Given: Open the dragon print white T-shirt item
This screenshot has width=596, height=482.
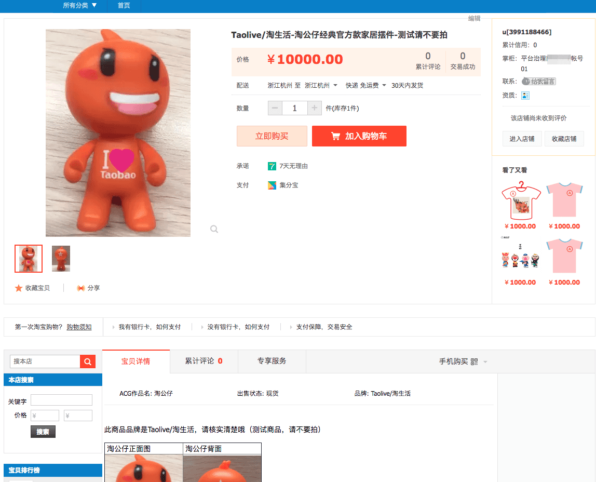Looking at the screenshot, I should (x=520, y=200).
